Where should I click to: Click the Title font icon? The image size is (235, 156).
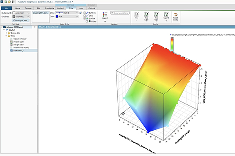pyautogui.click(x=137, y=14)
